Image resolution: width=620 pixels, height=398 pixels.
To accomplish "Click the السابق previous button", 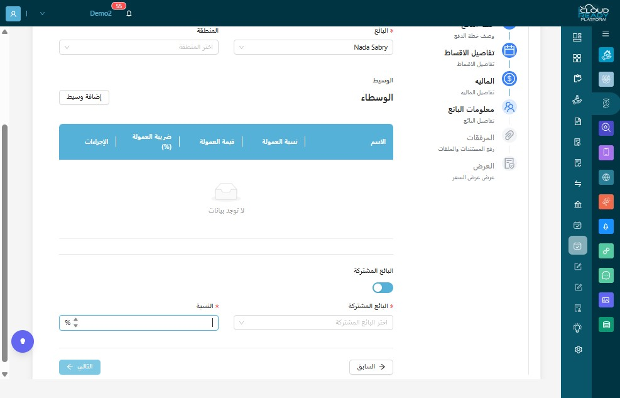I will tap(371, 367).
